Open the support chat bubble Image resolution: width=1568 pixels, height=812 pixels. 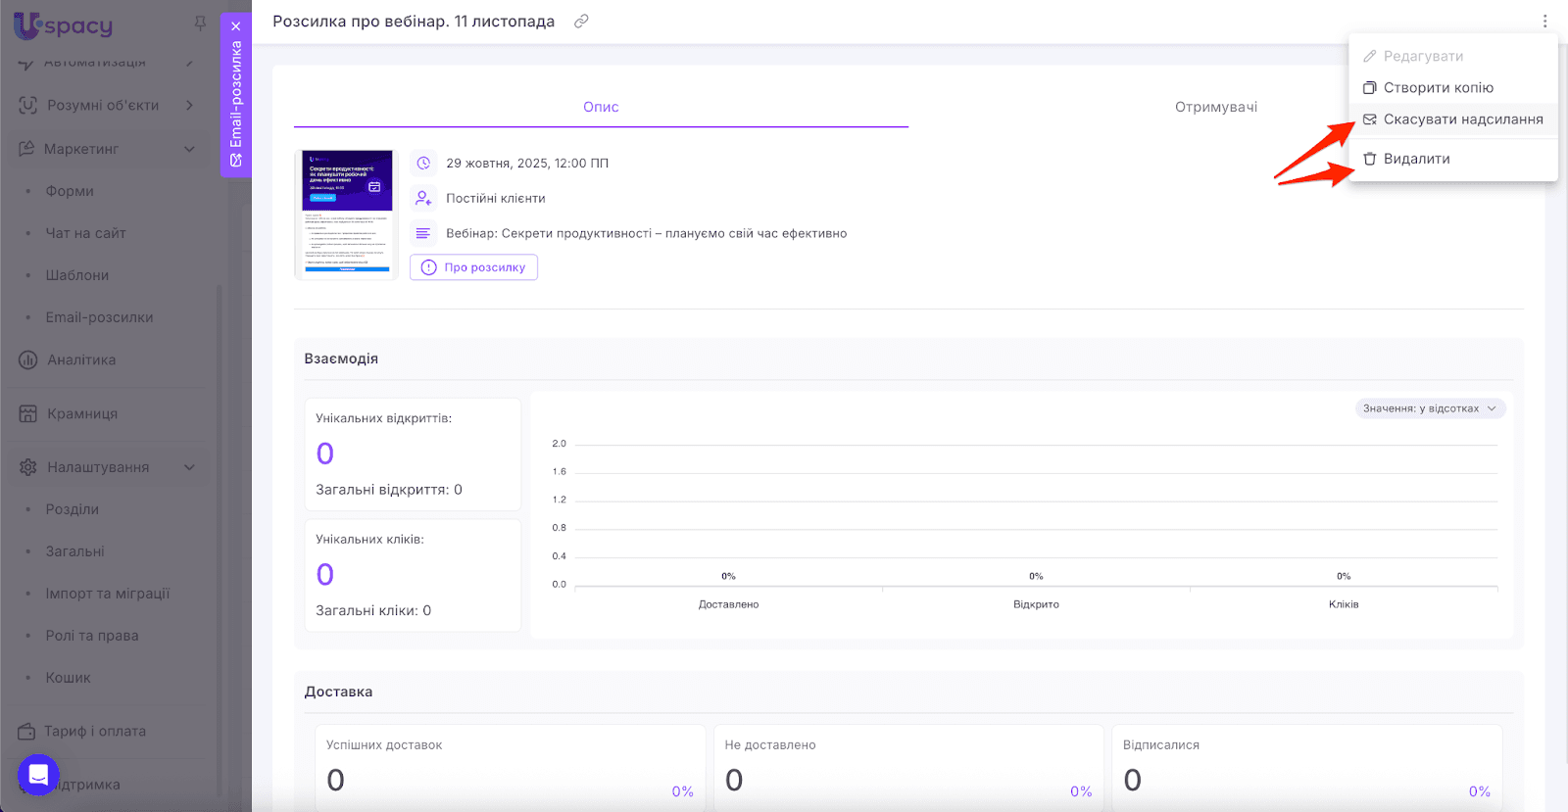[x=38, y=775]
